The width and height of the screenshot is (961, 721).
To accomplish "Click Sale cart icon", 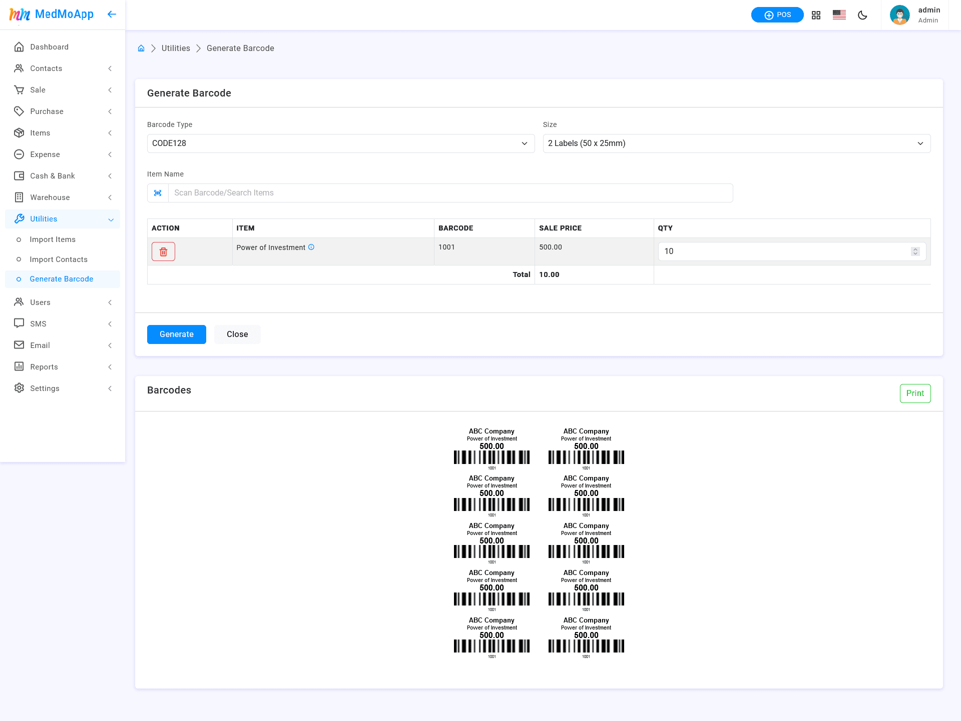I will click(19, 90).
